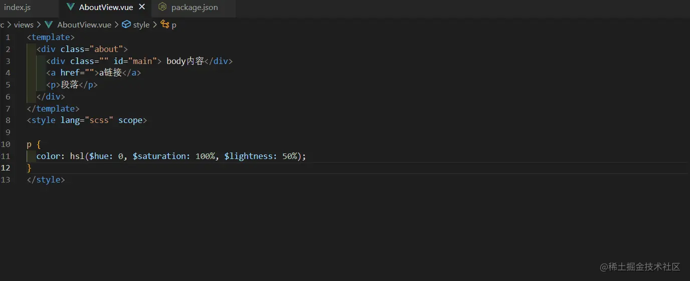Open the AboutView.vue breadcrumb dropdown
Screen dimensions: 690x281
[x=84, y=24]
